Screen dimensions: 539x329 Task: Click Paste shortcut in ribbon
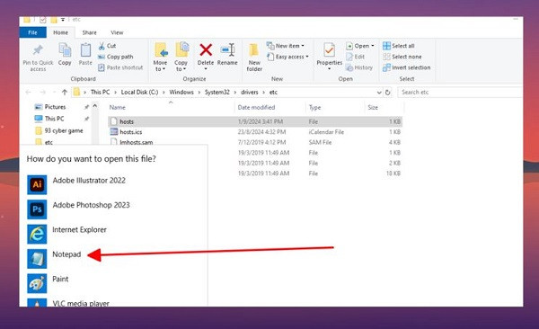120,67
